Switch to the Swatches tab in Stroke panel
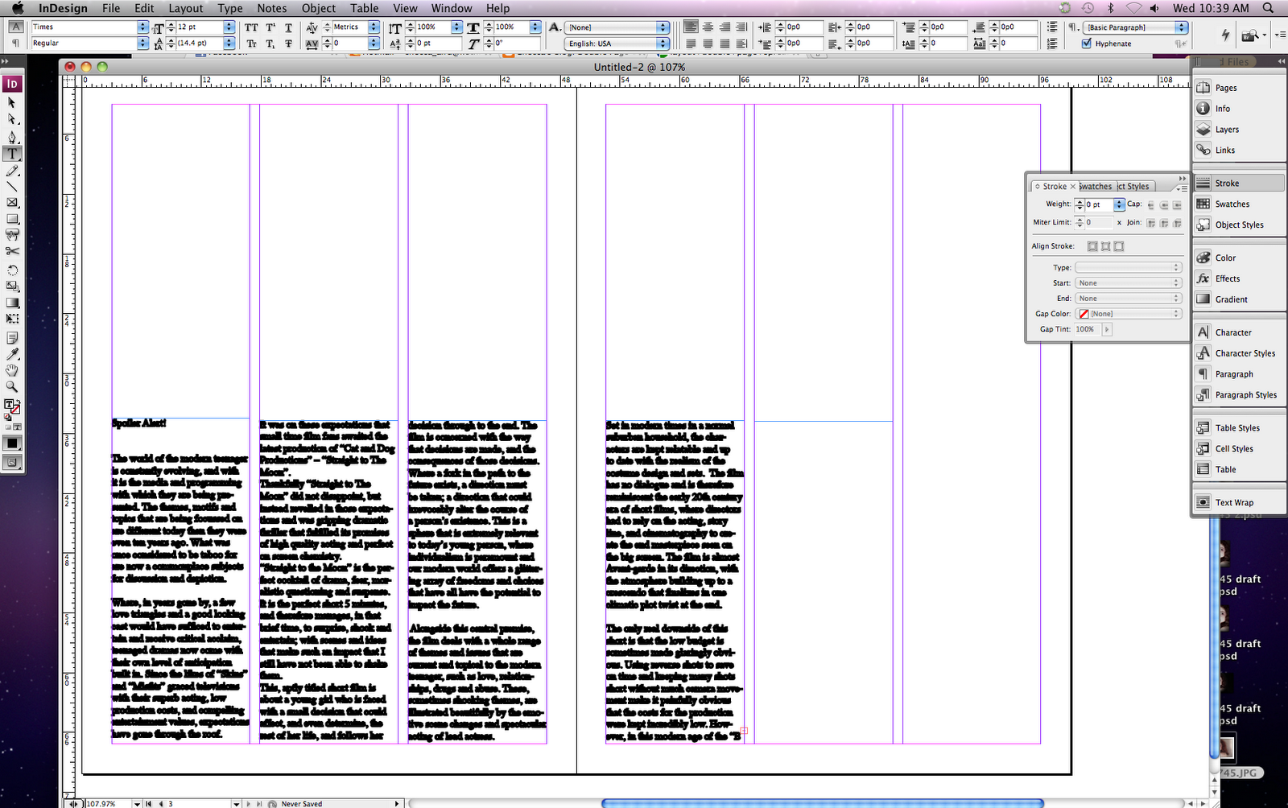The image size is (1288, 808). coord(1095,186)
